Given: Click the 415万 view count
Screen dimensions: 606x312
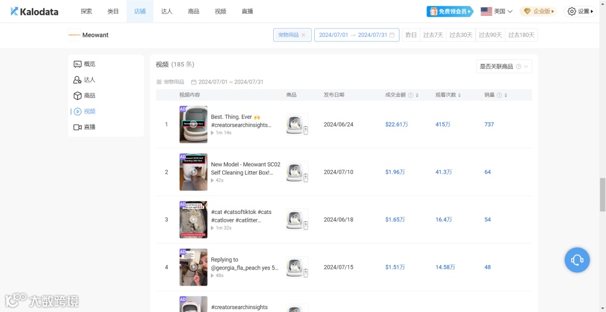Looking at the screenshot, I should (x=443, y=124).
